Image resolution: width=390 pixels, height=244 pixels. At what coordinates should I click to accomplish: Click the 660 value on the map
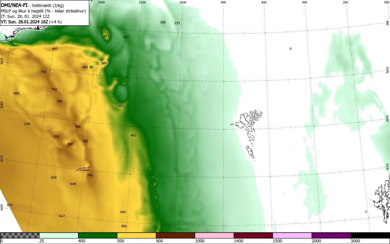pyautogui.click(x=16, y=93)
